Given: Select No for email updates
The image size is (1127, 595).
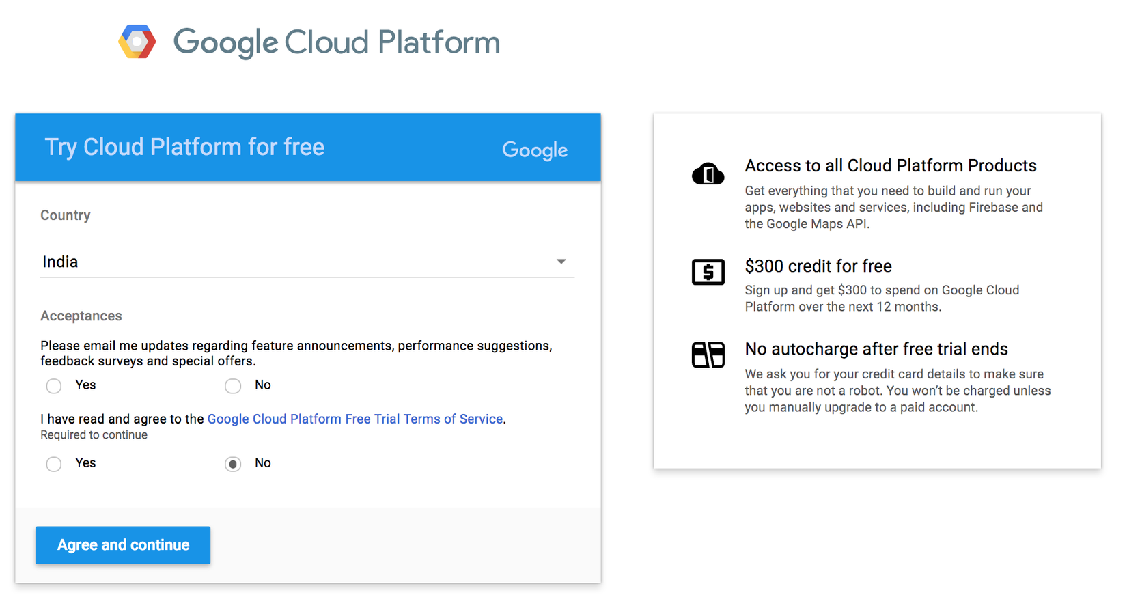Looking at the screenshot, I should [x=233, y=386].
